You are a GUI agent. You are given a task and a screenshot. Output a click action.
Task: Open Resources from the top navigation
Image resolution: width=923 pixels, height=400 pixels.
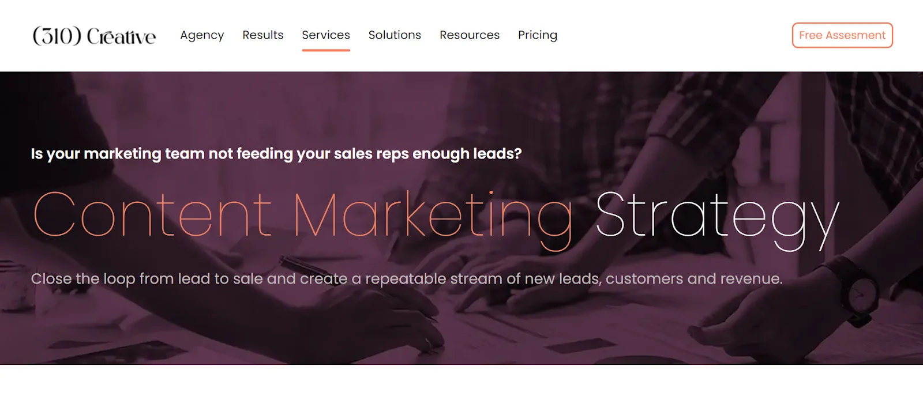point(470,35)
